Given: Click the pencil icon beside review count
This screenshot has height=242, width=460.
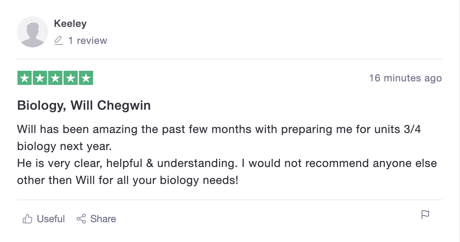Looking at the screenshot, I should point(58,41).
